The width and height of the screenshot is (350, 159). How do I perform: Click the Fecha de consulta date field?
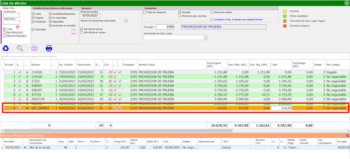click(90, 15)
